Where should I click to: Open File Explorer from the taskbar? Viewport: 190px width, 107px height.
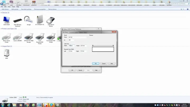(15, 105)
